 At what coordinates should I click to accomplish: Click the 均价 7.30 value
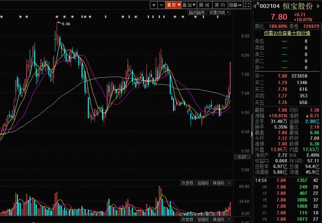(314, 110)
